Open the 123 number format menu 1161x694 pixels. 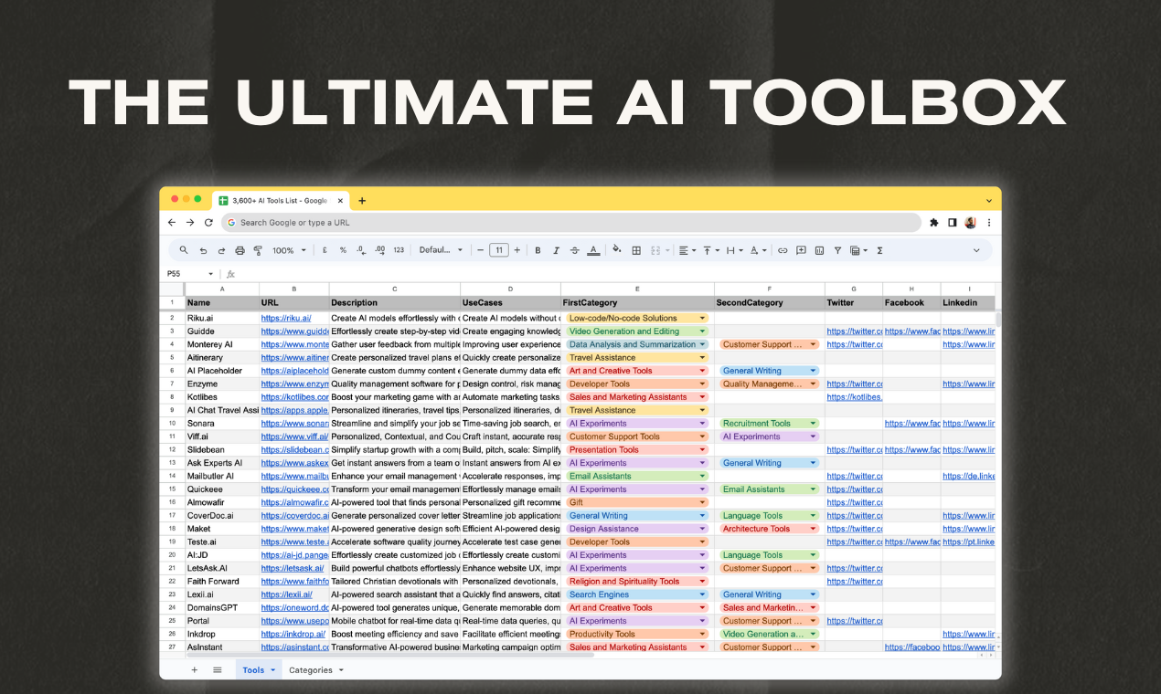[x=399, y=250]
